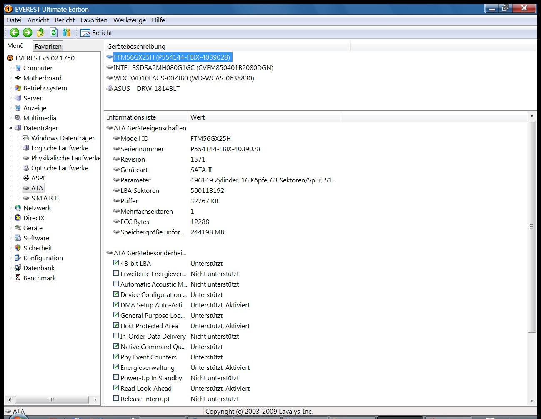This screenshot has height=419, width=541.
Task: Select the Software icon in tree
Action: coord(18,238)
